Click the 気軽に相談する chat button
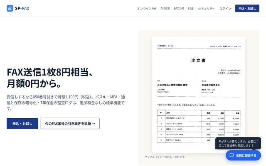Viewport: 266px width, 166px height. point(243,155)
